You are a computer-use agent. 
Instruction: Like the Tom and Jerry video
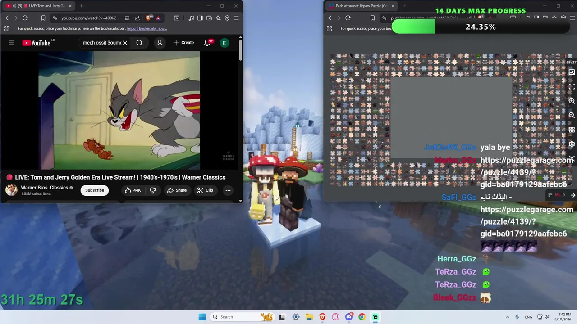133,190
